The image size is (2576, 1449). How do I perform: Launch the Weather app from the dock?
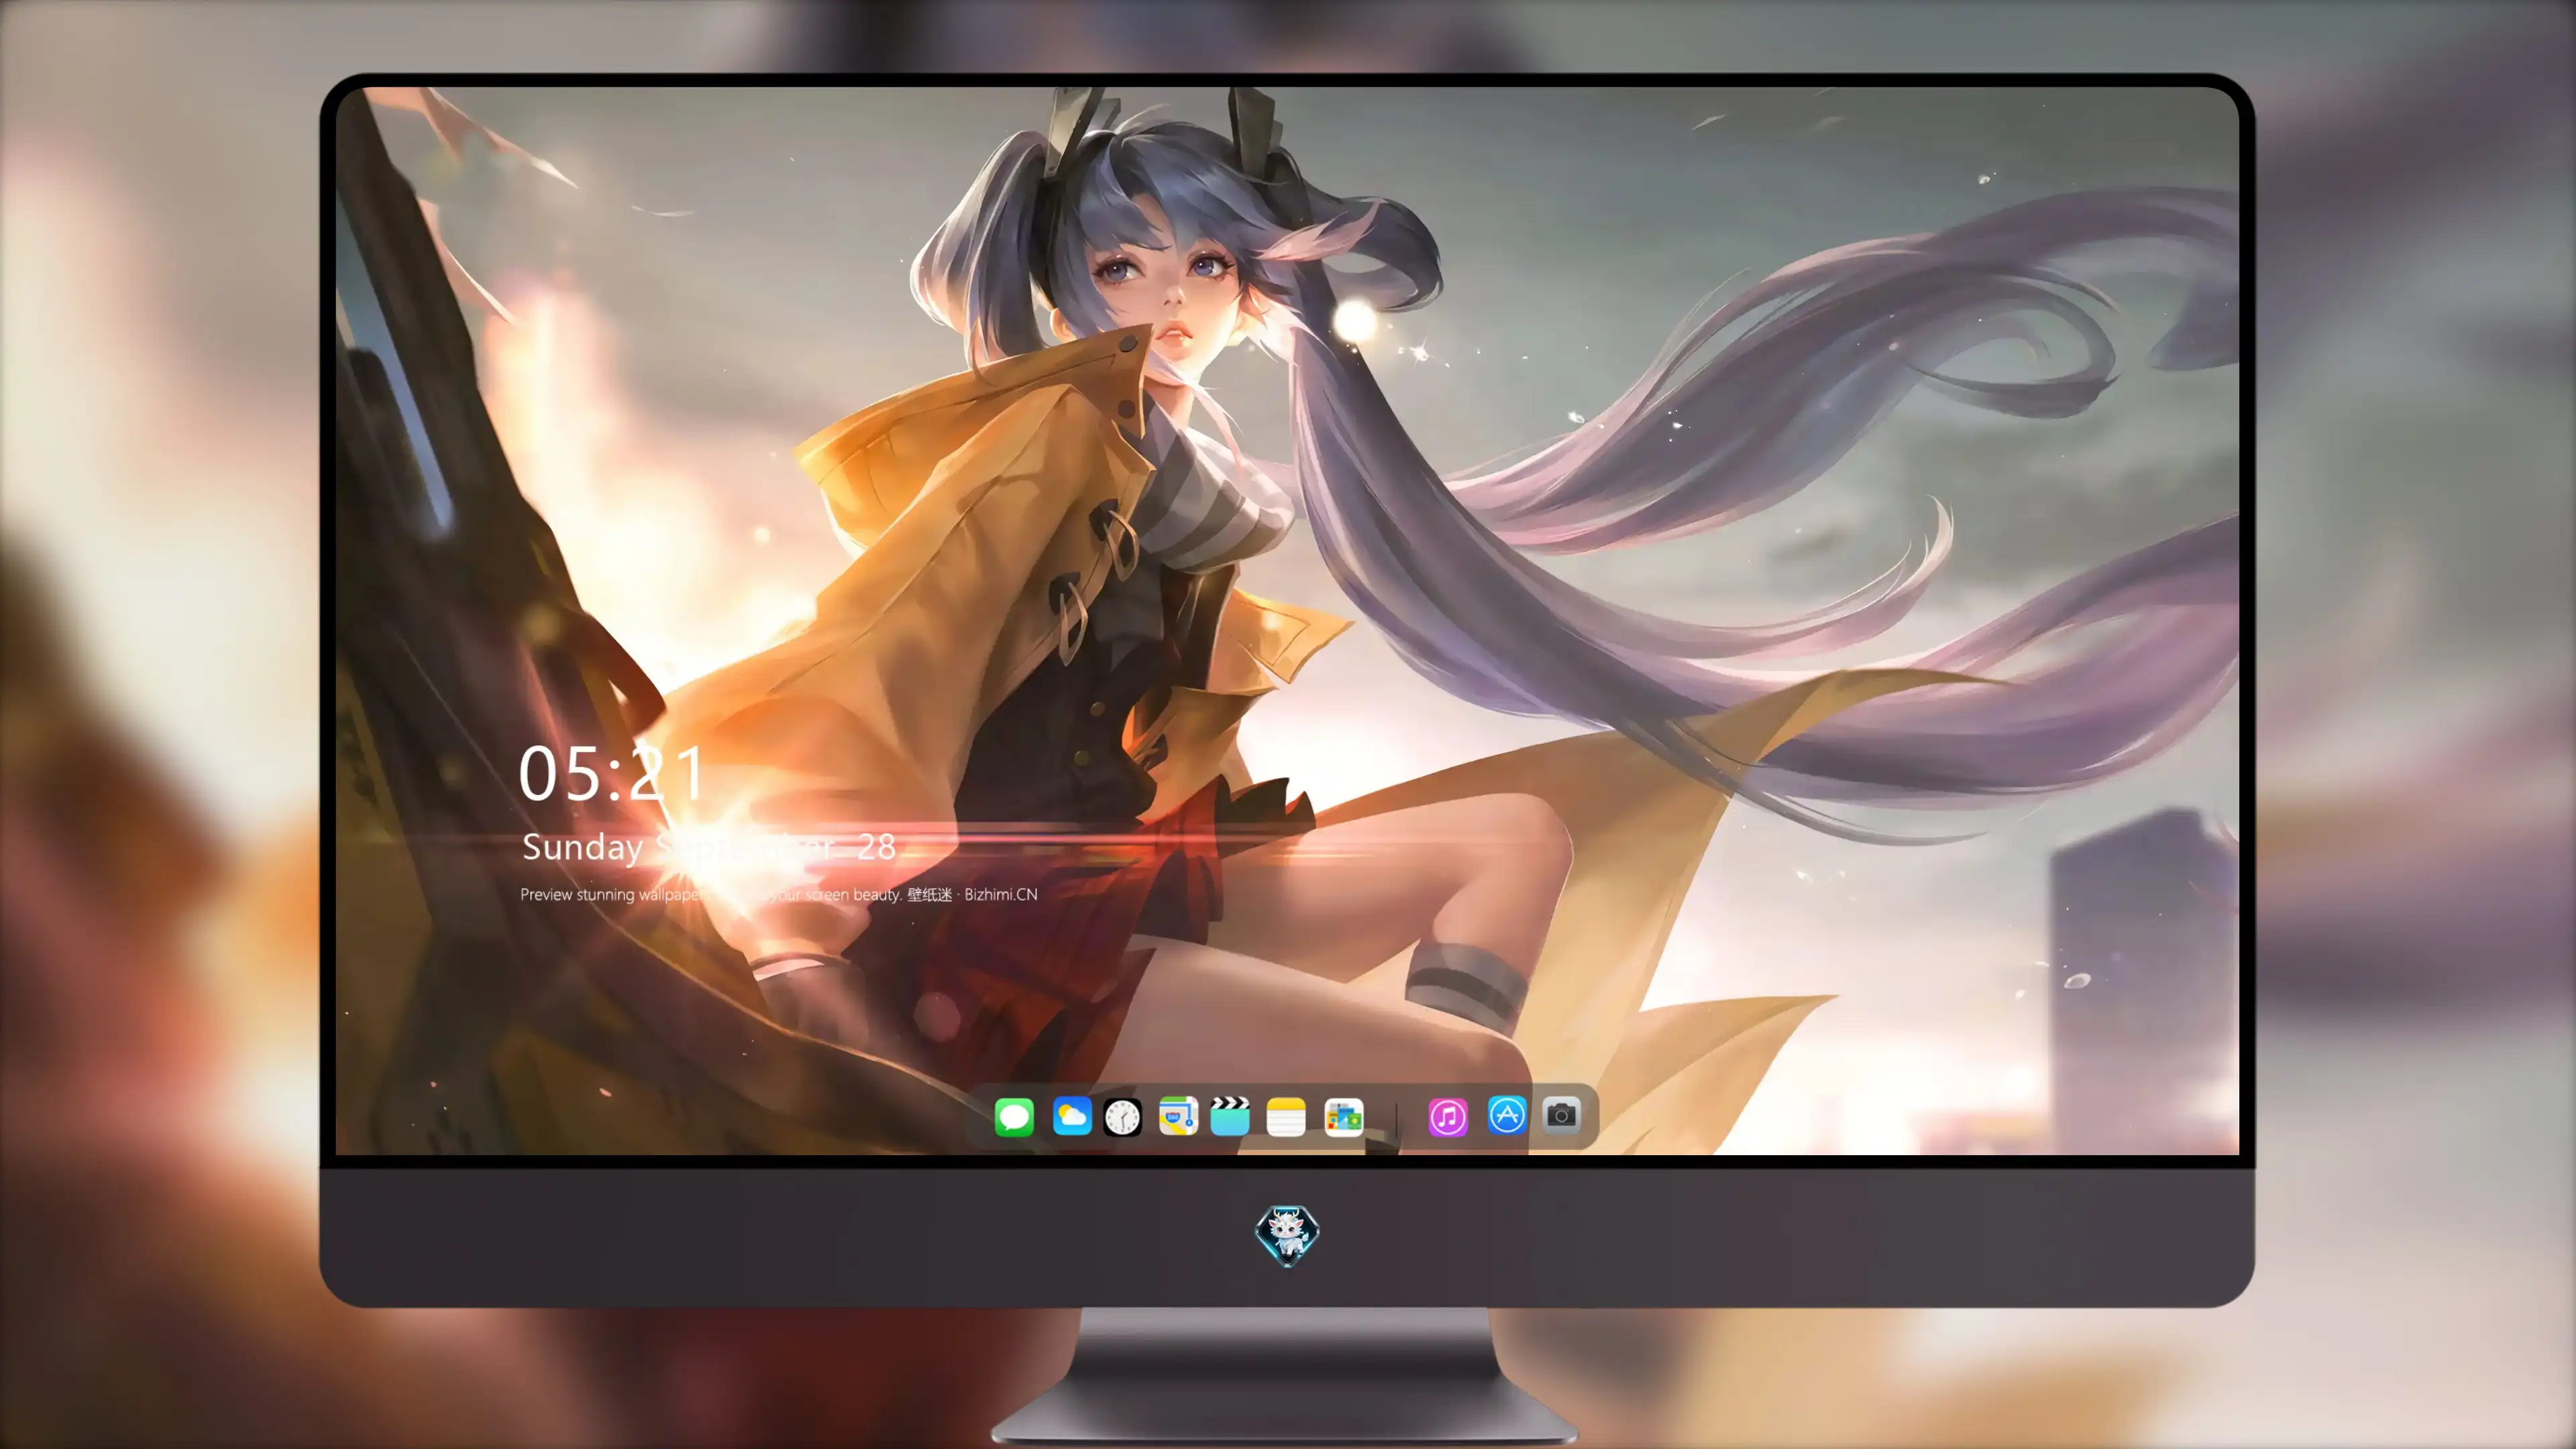(1071, 1116)
